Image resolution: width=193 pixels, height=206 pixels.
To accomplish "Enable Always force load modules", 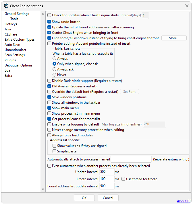I will 49,135.
